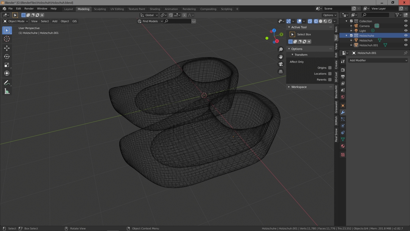Viewport: 410px width, 231px height.
Task: Open the Object Mode dropdown
Action: [16, 21]
